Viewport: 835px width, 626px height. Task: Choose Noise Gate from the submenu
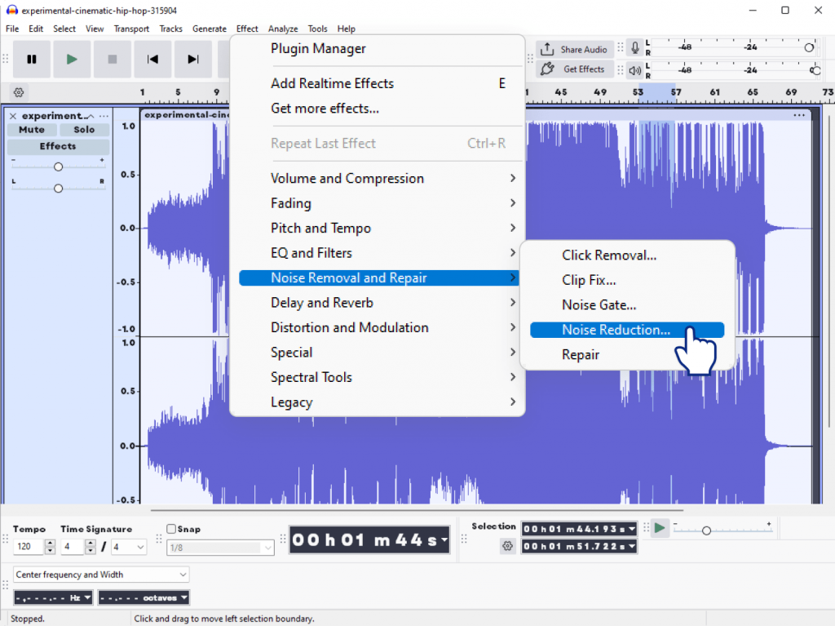(599, 305)
